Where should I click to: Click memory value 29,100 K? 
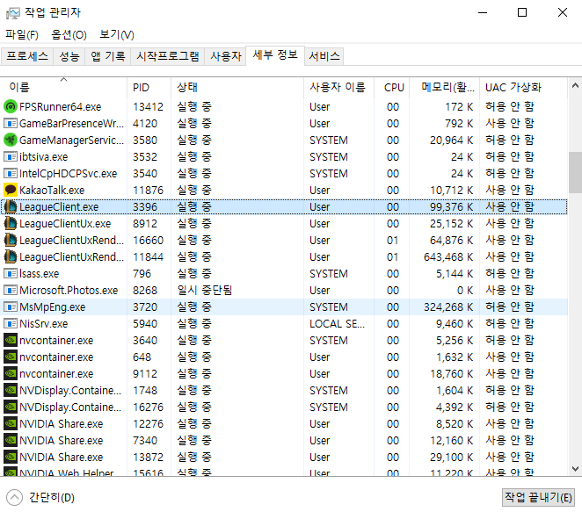[451, 458]
